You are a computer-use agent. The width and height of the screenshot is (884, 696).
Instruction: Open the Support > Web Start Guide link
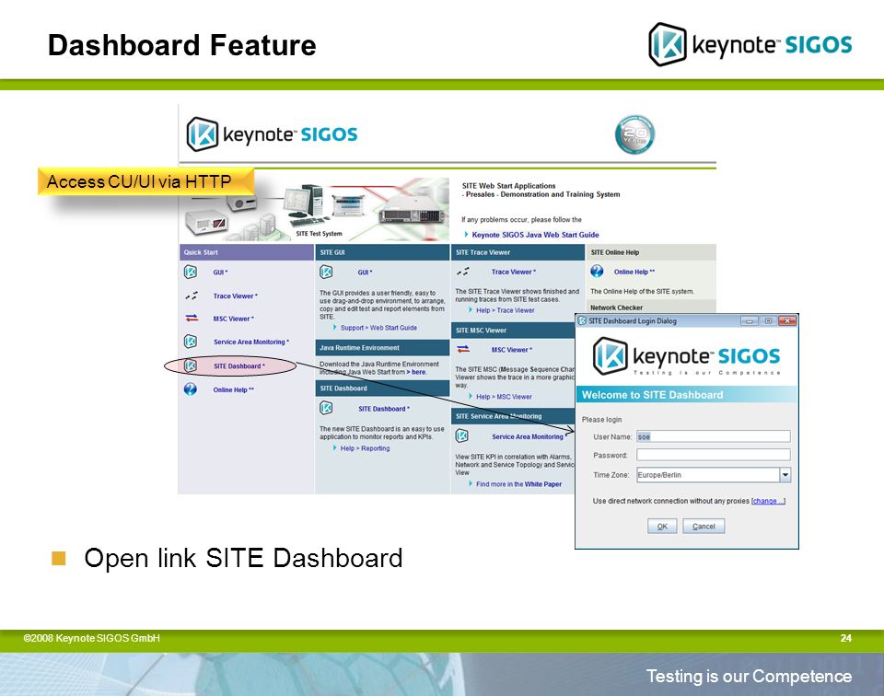378,328
